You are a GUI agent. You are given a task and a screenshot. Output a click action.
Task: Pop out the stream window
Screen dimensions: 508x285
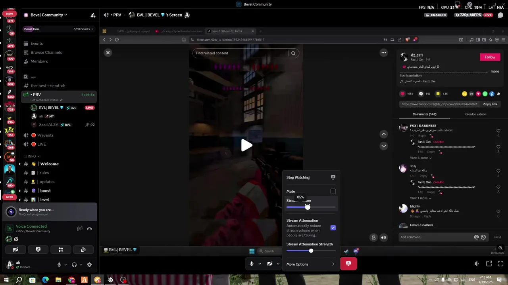pos(489,264)
